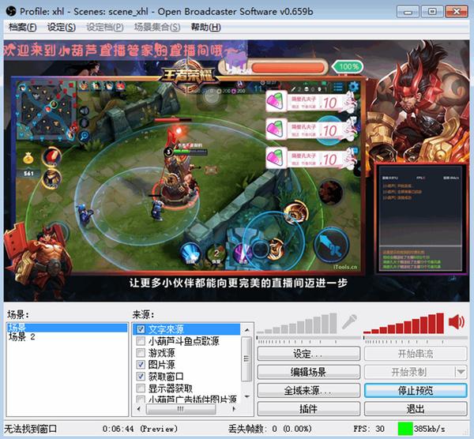Click the 插件 button
This screenshot has width=474, height=439.
(309, 409)
